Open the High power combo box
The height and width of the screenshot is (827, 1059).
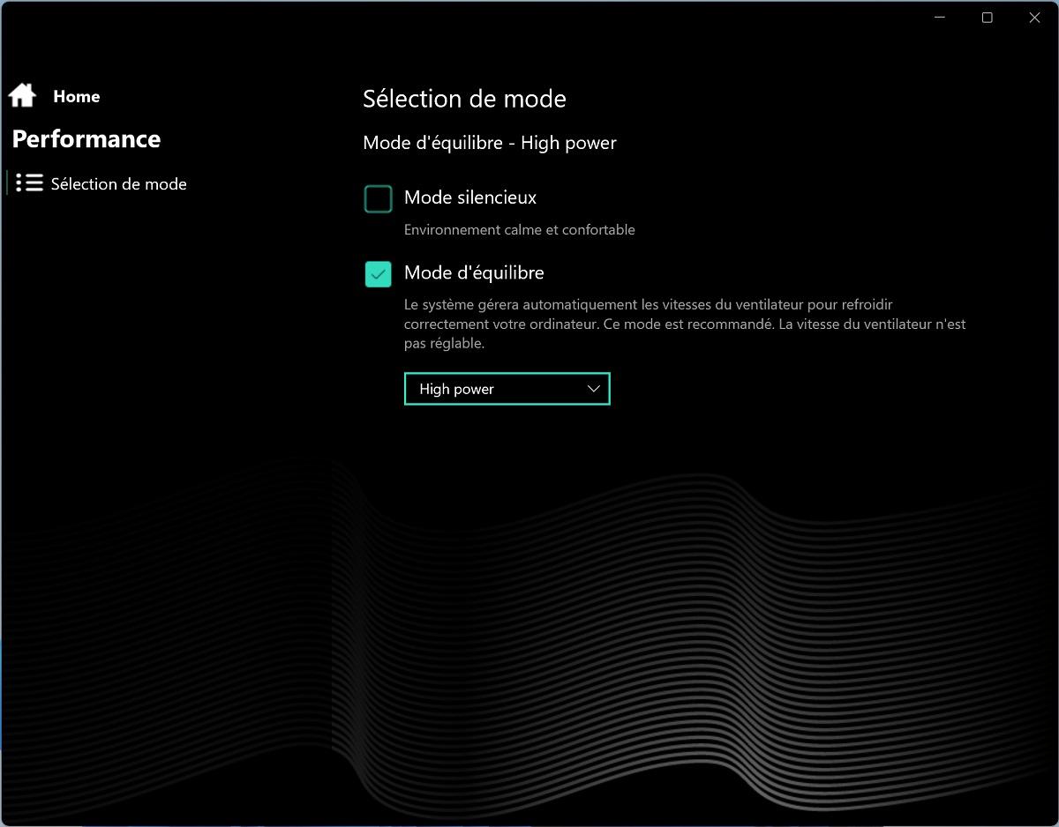point(507,389)
